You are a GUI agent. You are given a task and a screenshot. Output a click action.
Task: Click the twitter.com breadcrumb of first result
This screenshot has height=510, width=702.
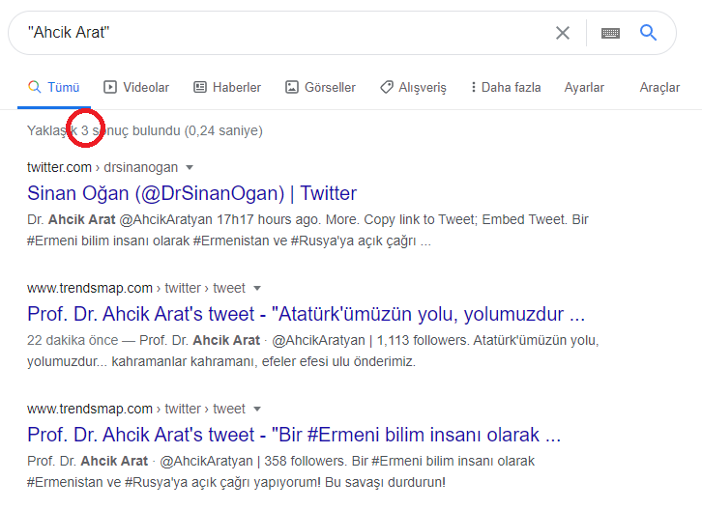[x=60, y=167]
